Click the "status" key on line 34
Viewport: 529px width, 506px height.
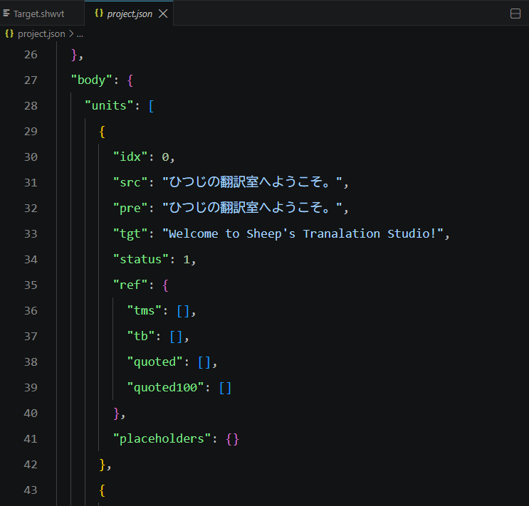(141, 260)
